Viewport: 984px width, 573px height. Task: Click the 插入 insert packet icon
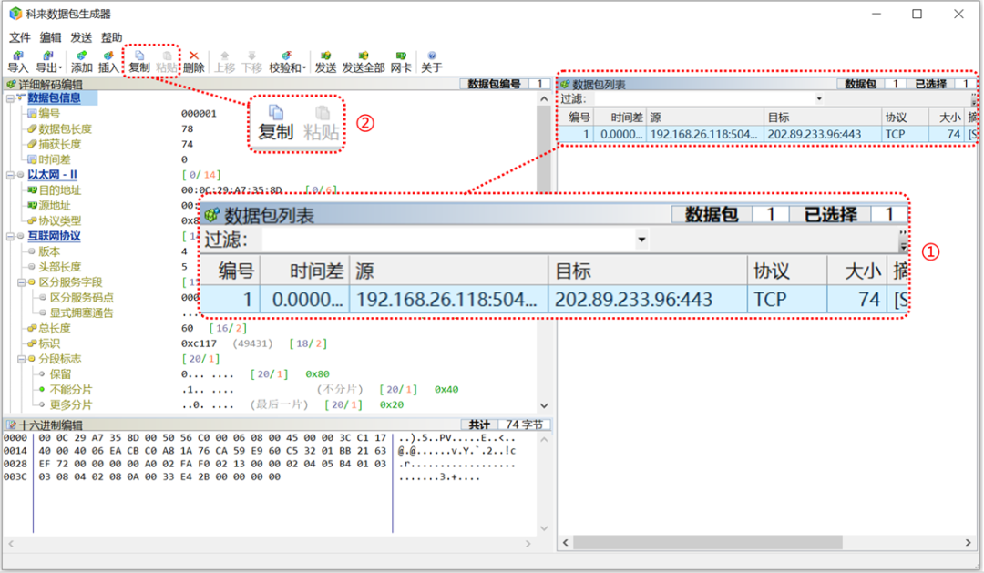click(109, 59)
